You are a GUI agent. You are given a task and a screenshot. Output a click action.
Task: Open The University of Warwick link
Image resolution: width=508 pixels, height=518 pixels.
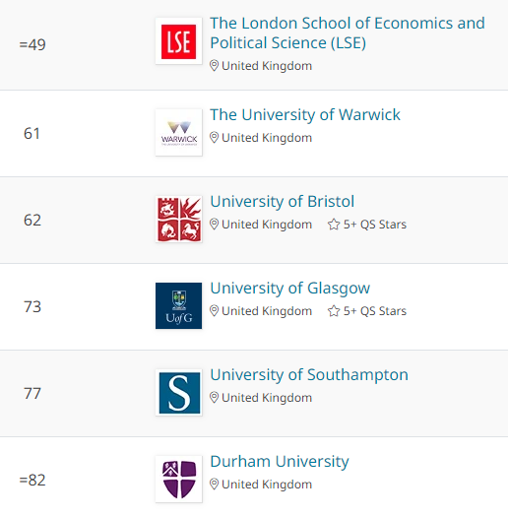point(305,115)
